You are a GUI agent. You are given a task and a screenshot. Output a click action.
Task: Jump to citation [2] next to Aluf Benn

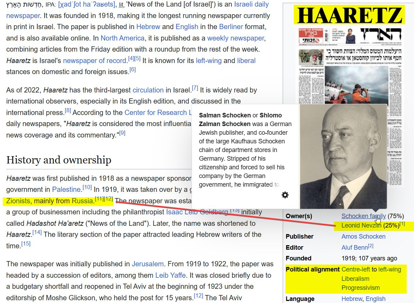click(x=371, y=246)
